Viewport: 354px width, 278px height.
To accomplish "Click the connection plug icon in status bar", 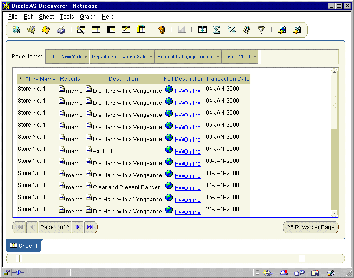I will 18,272.
